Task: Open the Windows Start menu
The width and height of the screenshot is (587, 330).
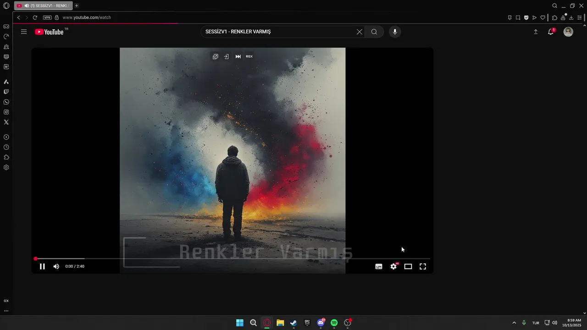Action: tap(240, 323)
